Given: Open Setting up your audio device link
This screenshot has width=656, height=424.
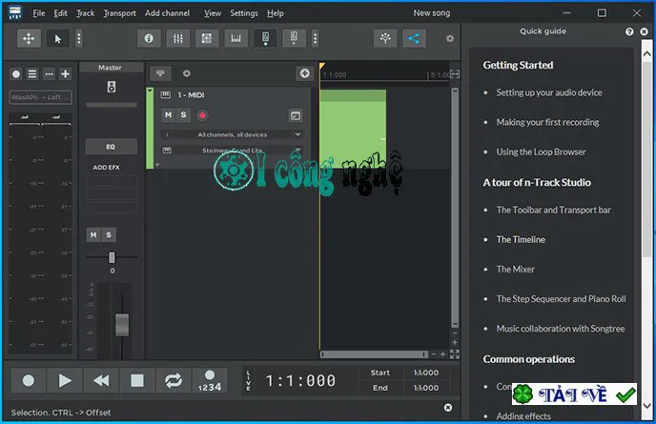Looking at the screenshot, I should tap(549, 92).
